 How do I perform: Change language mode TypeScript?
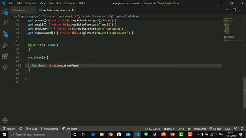[200, 129]
